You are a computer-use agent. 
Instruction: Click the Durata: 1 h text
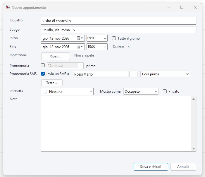tap(121, 47)
